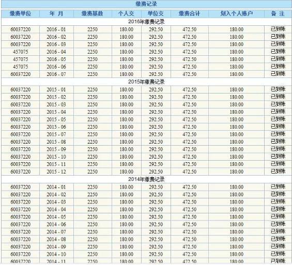Click the 2015 - 12 date cell
This screenshot has width=292, height=265.
56,172
